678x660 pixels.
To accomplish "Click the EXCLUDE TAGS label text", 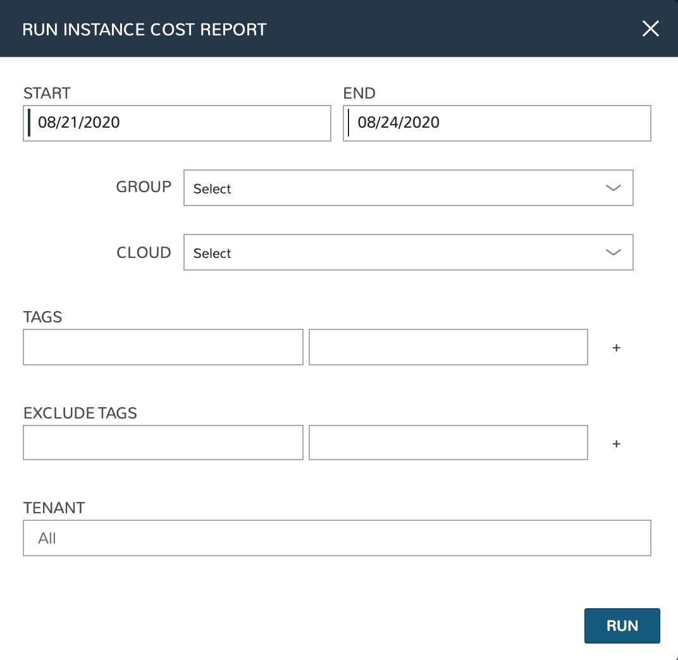I will (x=80, y=413).
